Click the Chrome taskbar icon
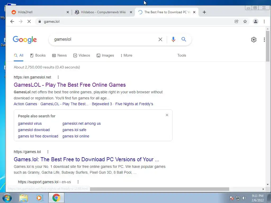 pyautogui.click(x=56, y=198)
